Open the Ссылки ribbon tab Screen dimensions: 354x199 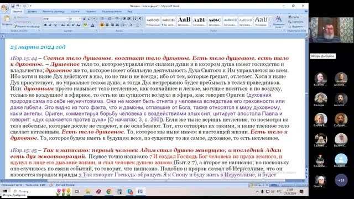coord(75,11)
